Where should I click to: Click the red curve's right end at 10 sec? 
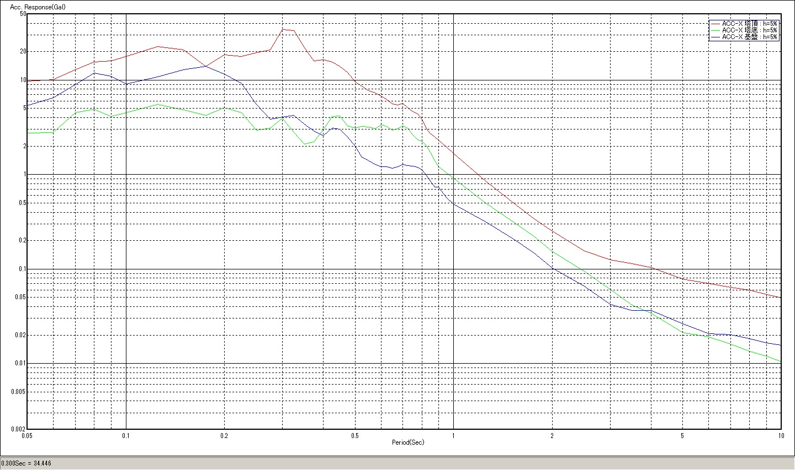(x=780, y=298)
